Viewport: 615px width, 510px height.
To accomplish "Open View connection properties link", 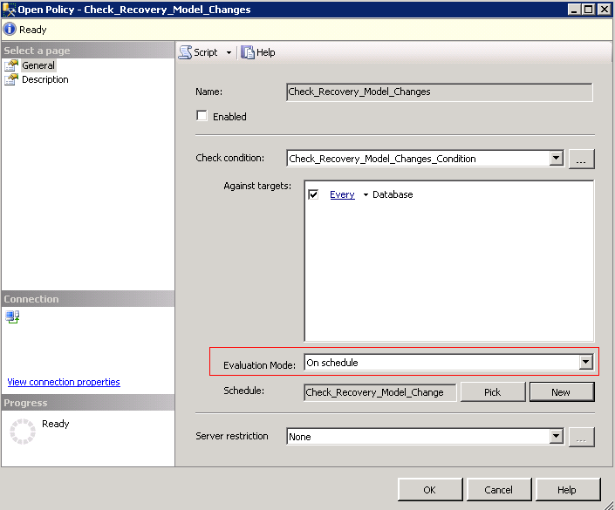I will [64, 382].
